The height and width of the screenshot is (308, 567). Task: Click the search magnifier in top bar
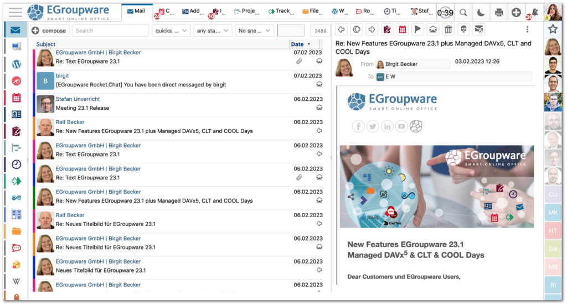463,13
